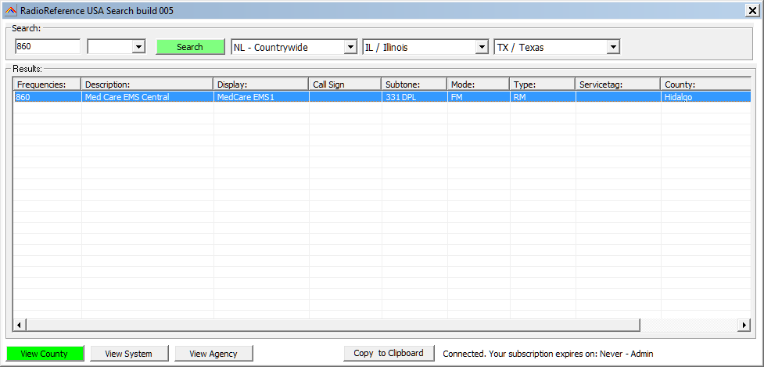Viewport: 764px width, 367px height.
Task: Click the Copy to Clipboard button
Action: click(389, 353)
